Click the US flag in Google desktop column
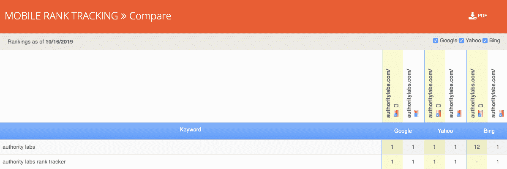Screen dimensions: 507x169 [x=417, y=113]
